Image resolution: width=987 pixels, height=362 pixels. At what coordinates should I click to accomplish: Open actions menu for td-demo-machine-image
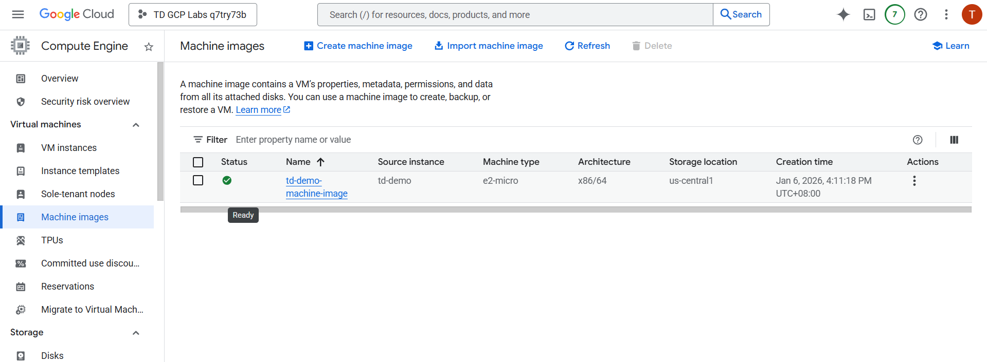coord(914,181)
